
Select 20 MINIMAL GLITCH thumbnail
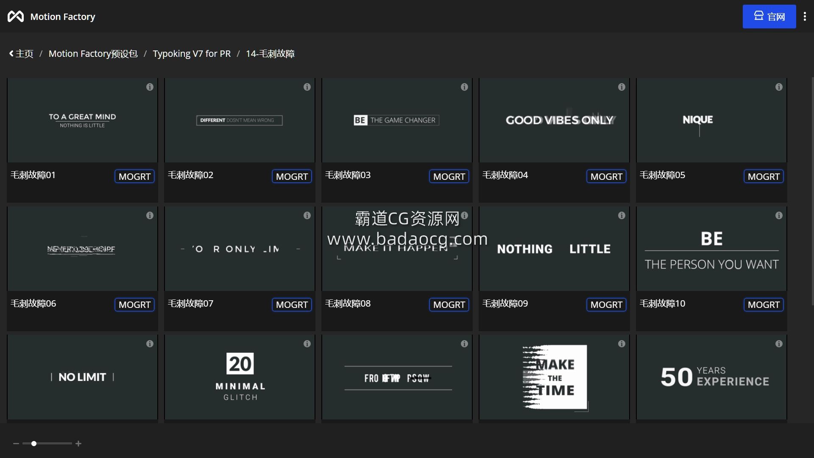pyautogui.click(x=240, y=377)
